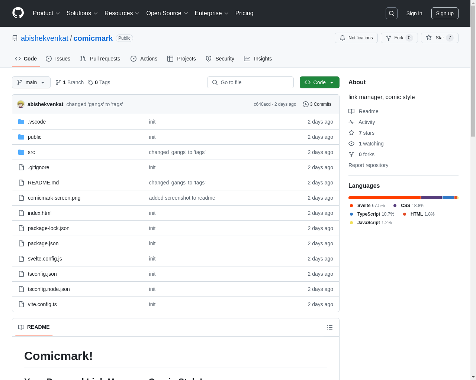Viewport: 476px width, 380px height.
Task: Click the index.html file icon
Action: point(21,213)
